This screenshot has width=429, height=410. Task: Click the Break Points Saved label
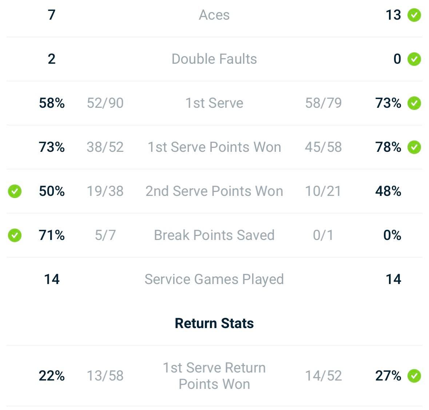214,235
